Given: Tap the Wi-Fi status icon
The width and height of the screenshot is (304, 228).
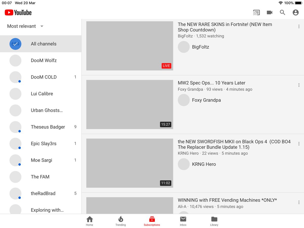Looking at the screenshot, I should [x=280, y=3].
